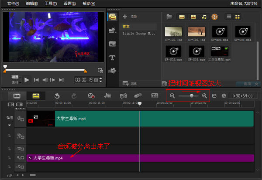Toggle audio files filter in library
The height and width of the screenshot is (180, 262).
[203, 17]
